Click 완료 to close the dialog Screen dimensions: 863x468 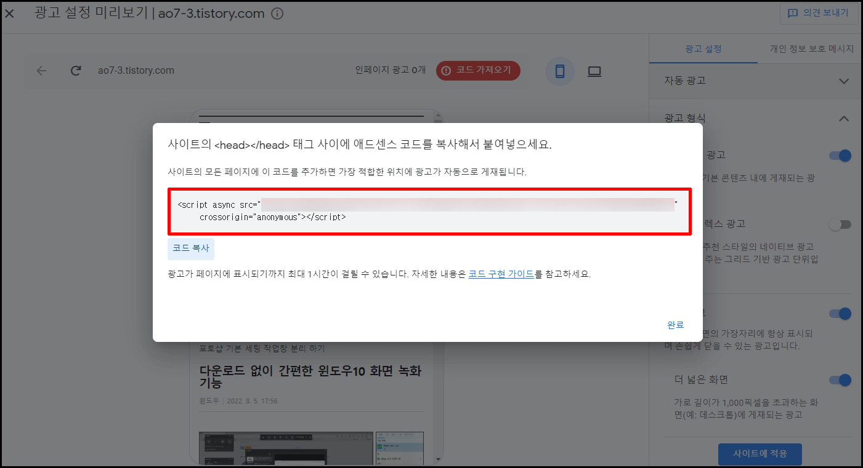click(x=676, y=325)
